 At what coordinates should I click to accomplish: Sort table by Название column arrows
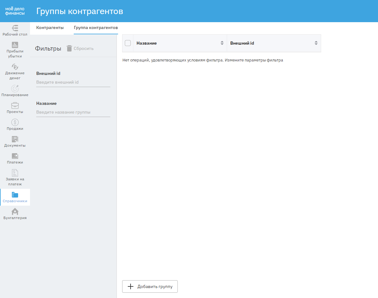[x=222, y=43]
